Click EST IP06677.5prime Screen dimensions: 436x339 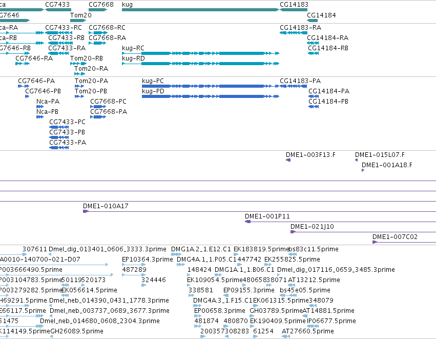(x=313, y=326)
